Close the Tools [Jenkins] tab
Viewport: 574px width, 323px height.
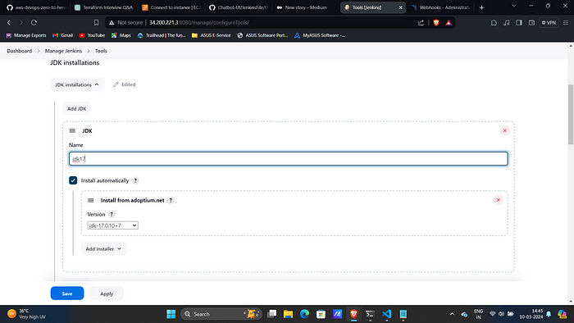click(400, 7)
